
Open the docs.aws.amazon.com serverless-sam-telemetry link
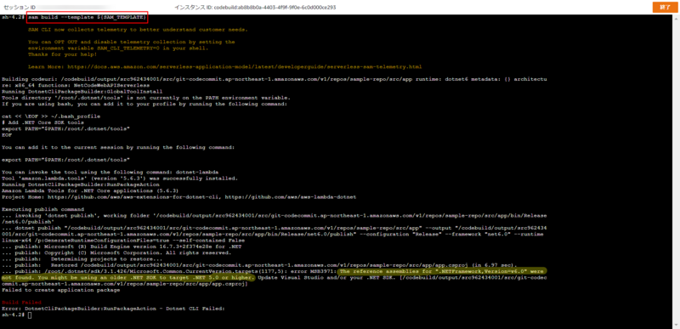244,67
